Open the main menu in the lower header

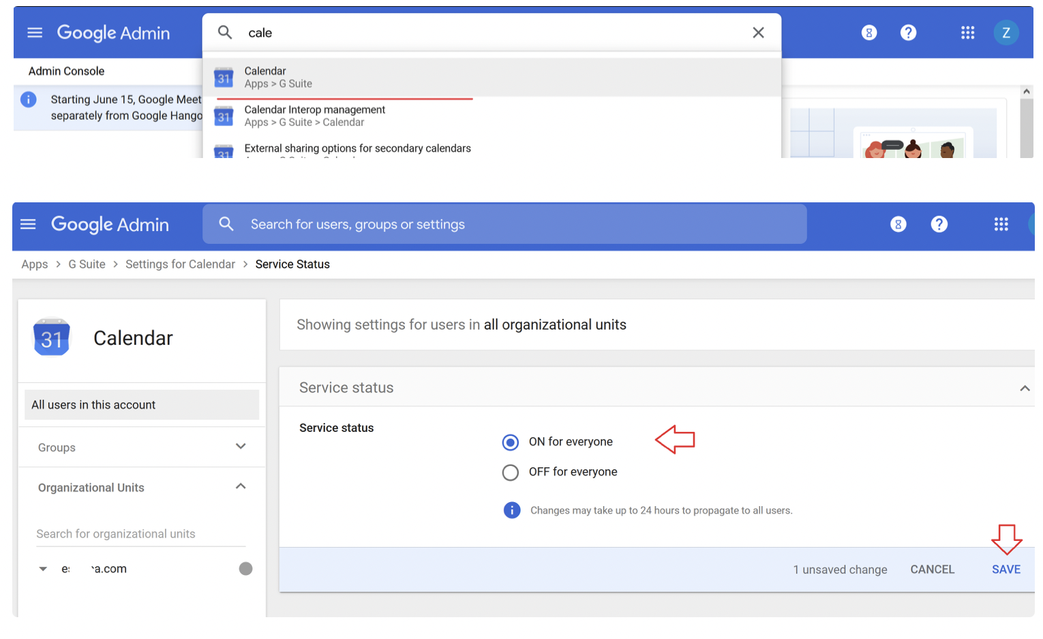[28, 224]
